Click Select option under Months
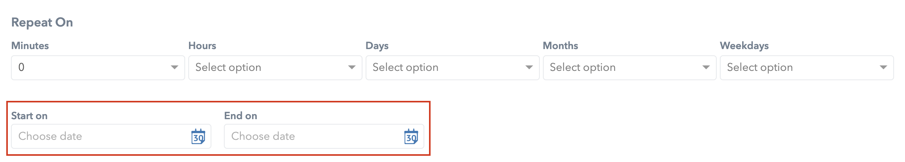905x162 pixels. 582,67
